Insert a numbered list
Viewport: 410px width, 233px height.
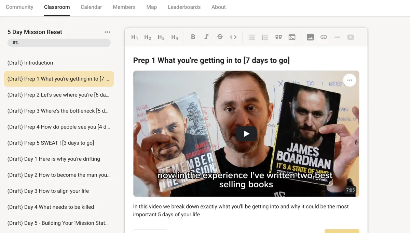265,37
